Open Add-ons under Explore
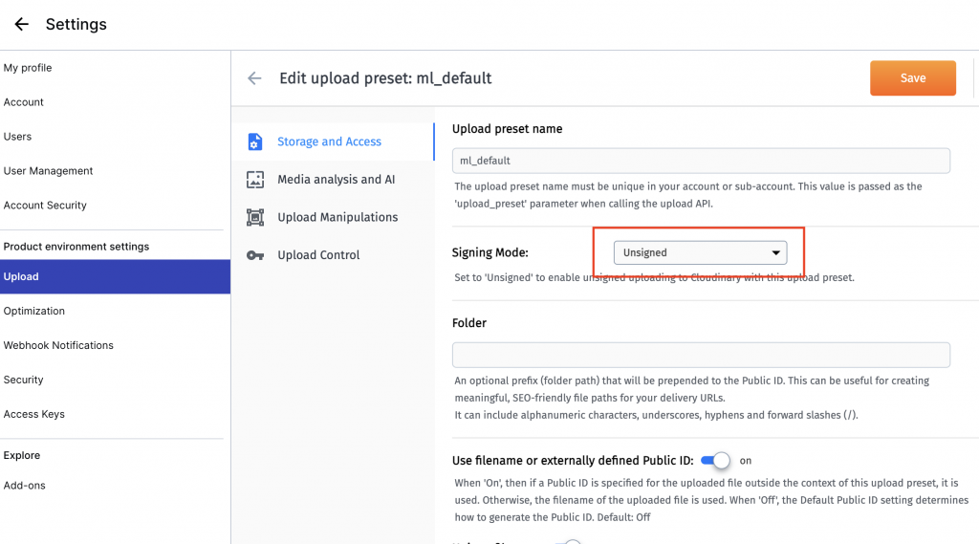Image resolution: width=979 pixels, height=544 pixels. tap(25, 486)
